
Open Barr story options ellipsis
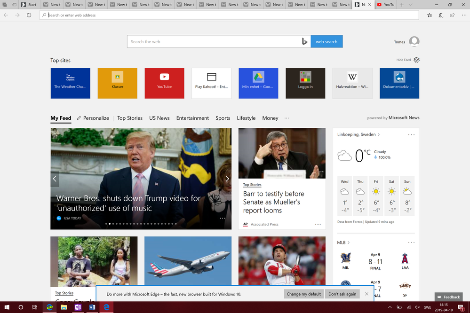318,224
